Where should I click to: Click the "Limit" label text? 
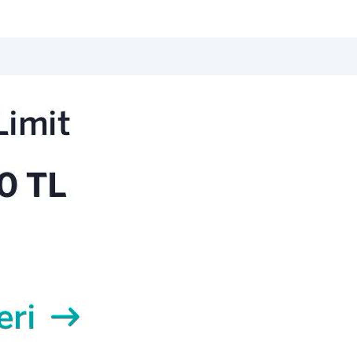[34, 124]
